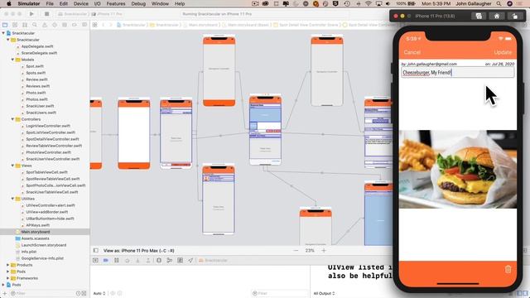Click the volume icon in menu bar

point(388,3)
